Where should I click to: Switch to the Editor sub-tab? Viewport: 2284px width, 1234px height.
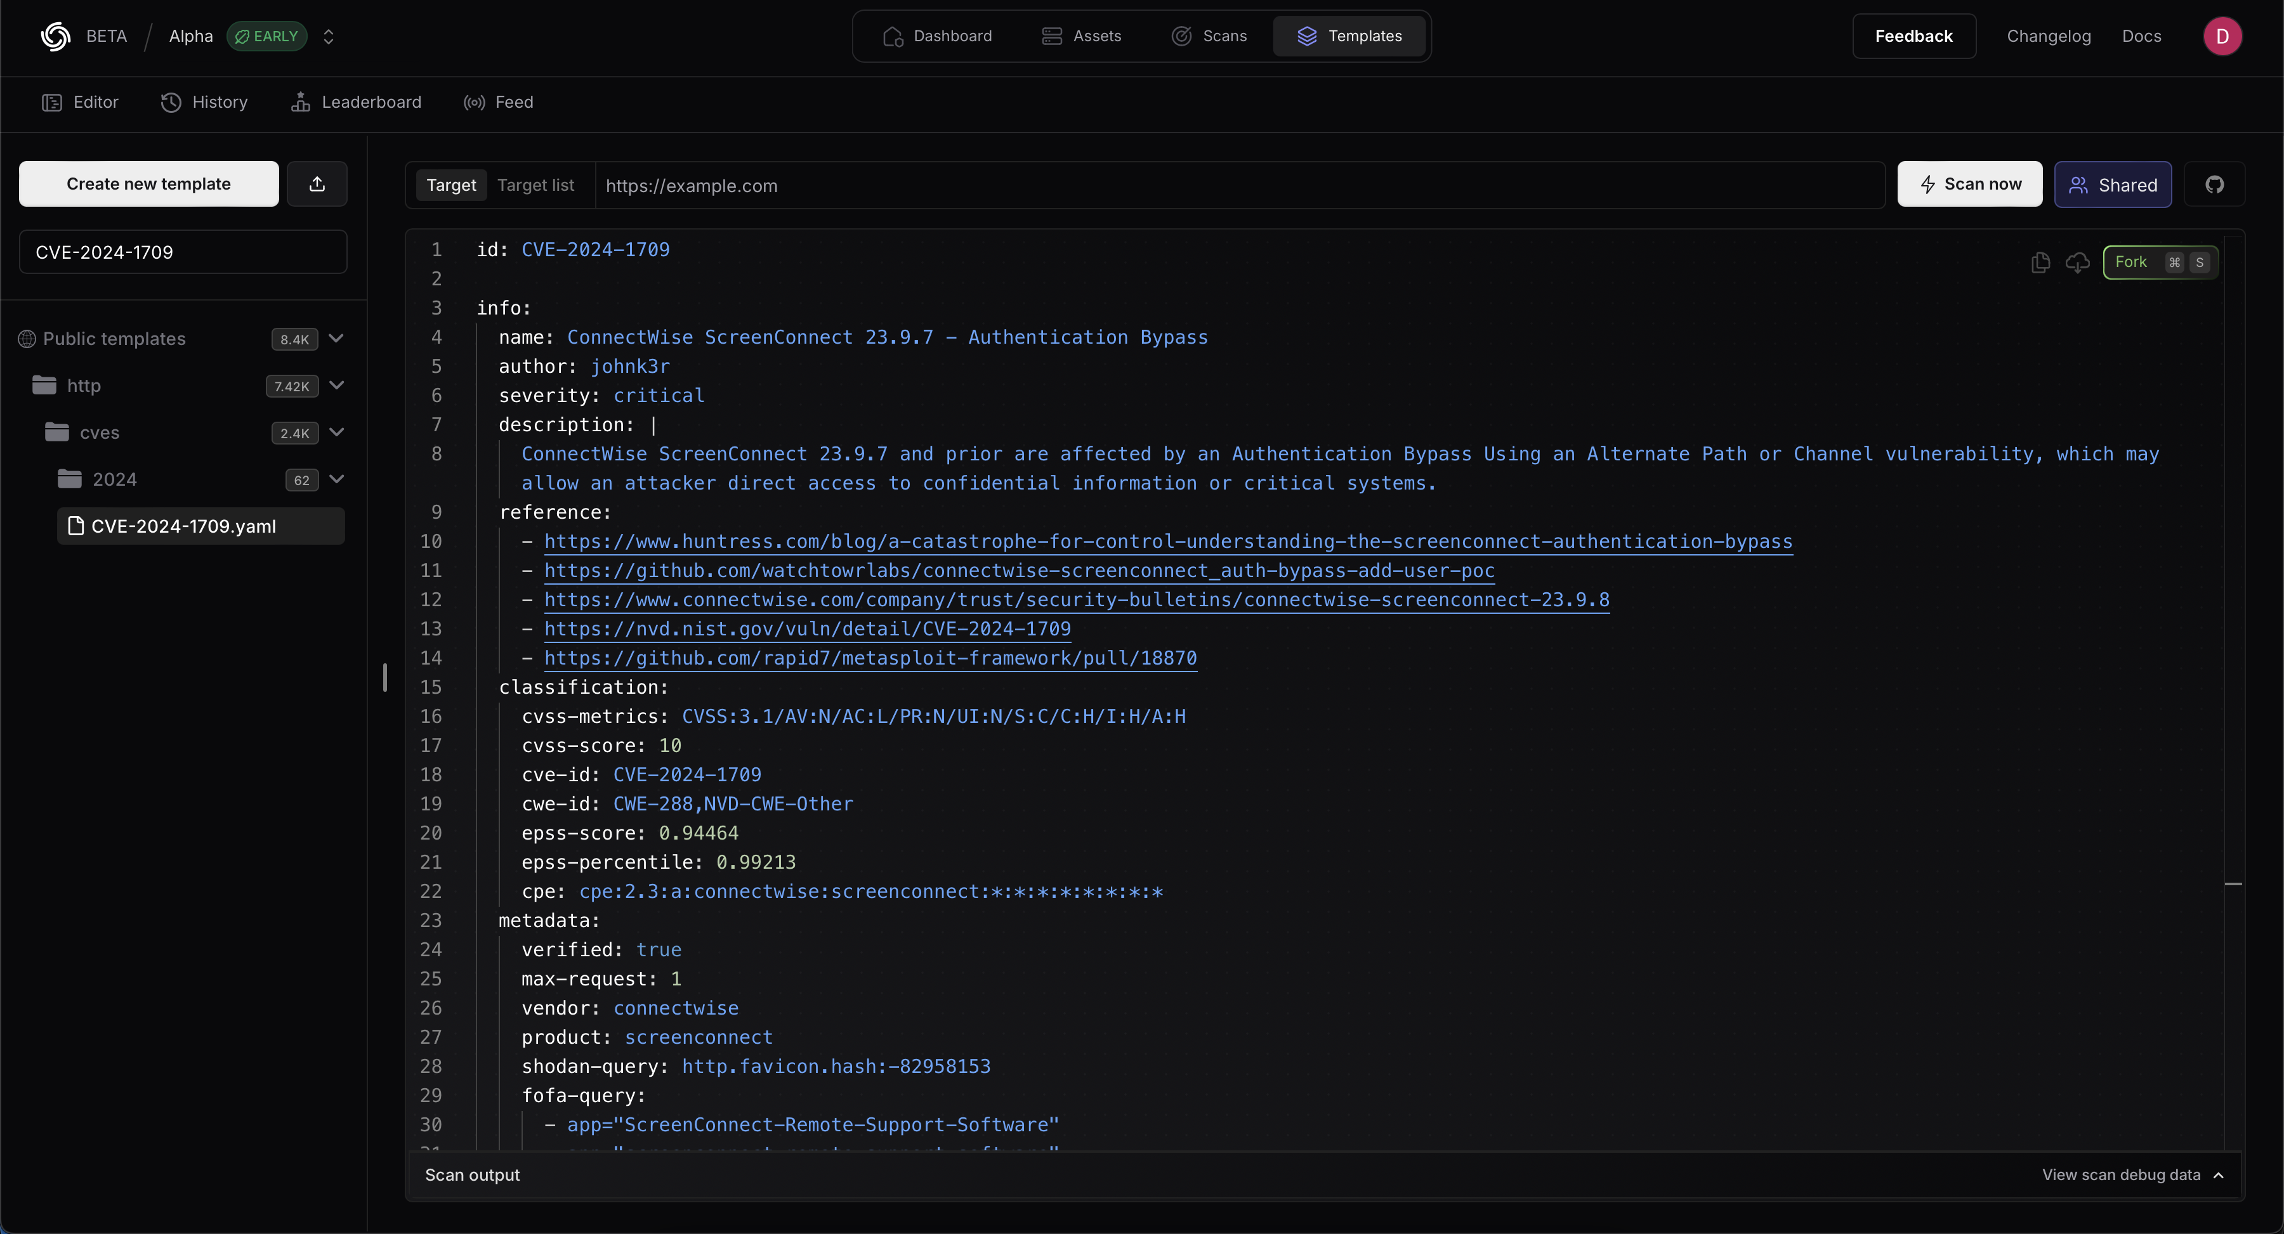[80, 102]
